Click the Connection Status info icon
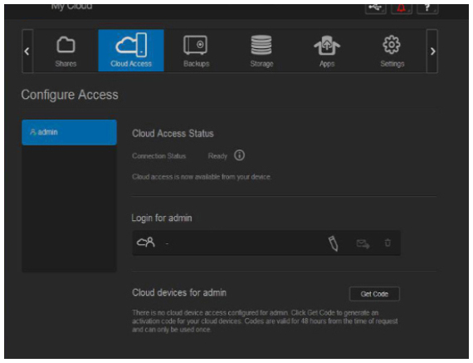Screen dimensions: 473x363 click(240, 155)
